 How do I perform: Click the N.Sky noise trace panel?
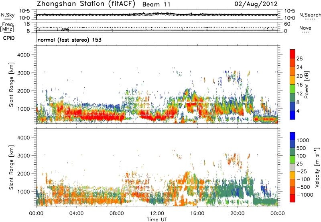[157, 14]
